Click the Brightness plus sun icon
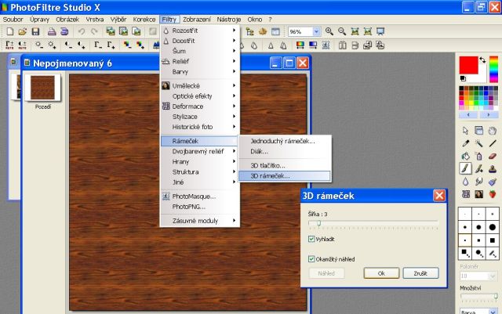 [x=52, y=45]
